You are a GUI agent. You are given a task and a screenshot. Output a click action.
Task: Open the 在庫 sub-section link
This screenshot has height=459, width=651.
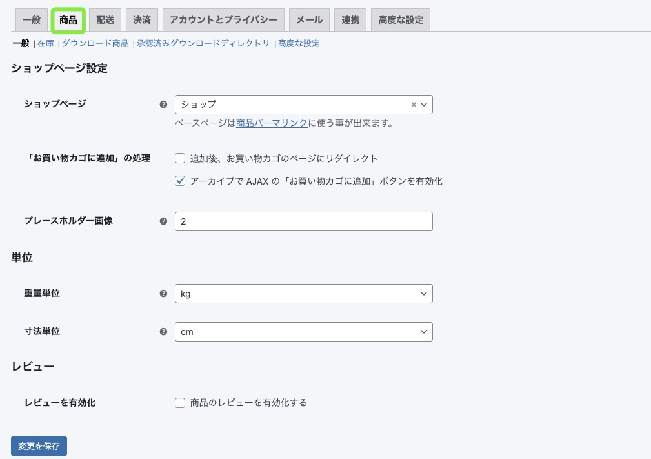pos(46,43)
